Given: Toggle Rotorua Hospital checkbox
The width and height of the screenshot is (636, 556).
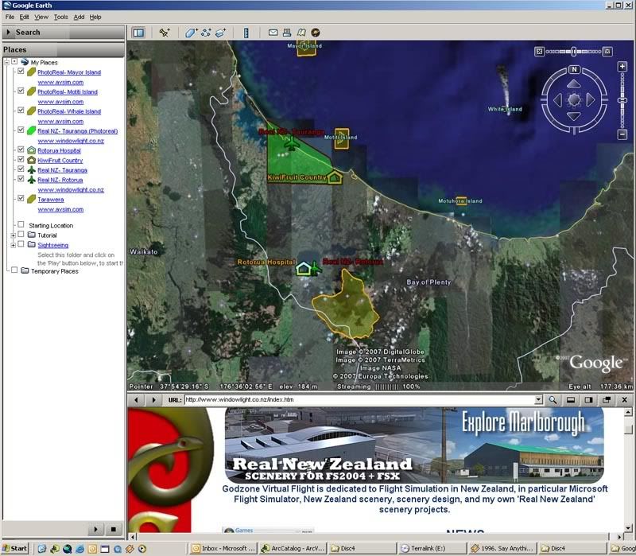Looking at the screenshot, I should 21,150.
